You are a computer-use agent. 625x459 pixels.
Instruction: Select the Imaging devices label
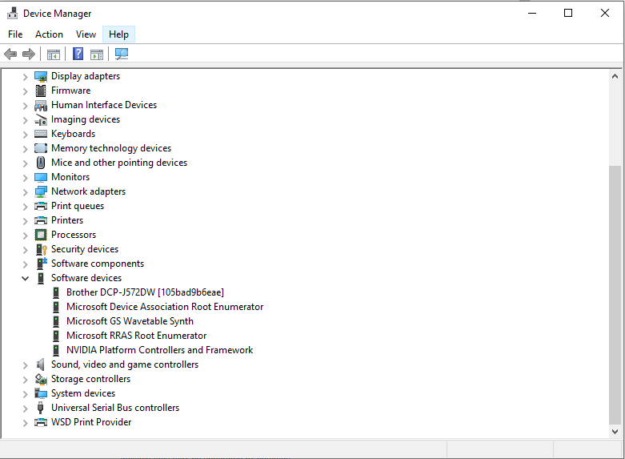[86, 119]
